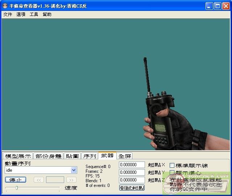Click the 起點X value field

pyautogui.click(x=132, y=165)
